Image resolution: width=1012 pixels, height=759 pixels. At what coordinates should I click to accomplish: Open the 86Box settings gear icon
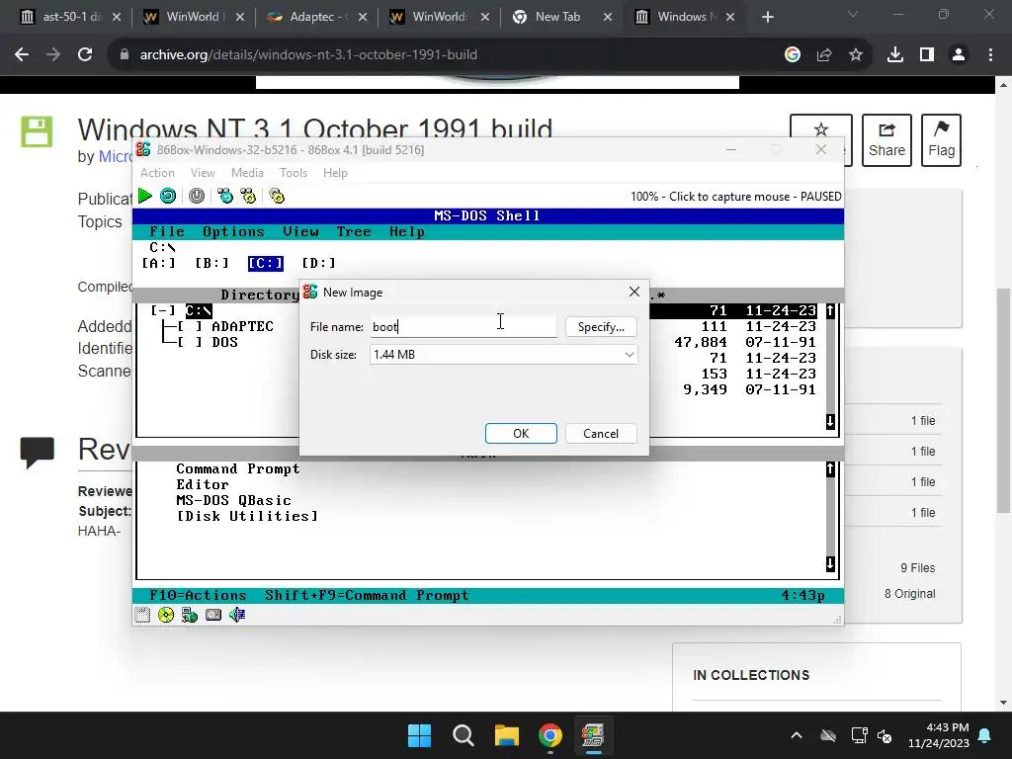(277, 196)
